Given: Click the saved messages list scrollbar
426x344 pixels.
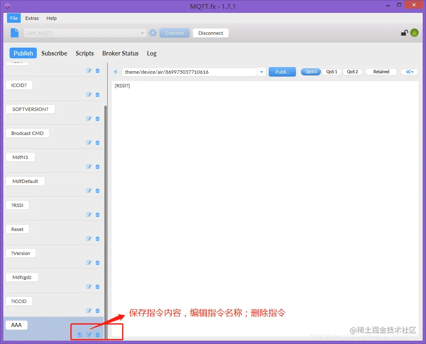Looking at the screenshot, I should (106, 222).
